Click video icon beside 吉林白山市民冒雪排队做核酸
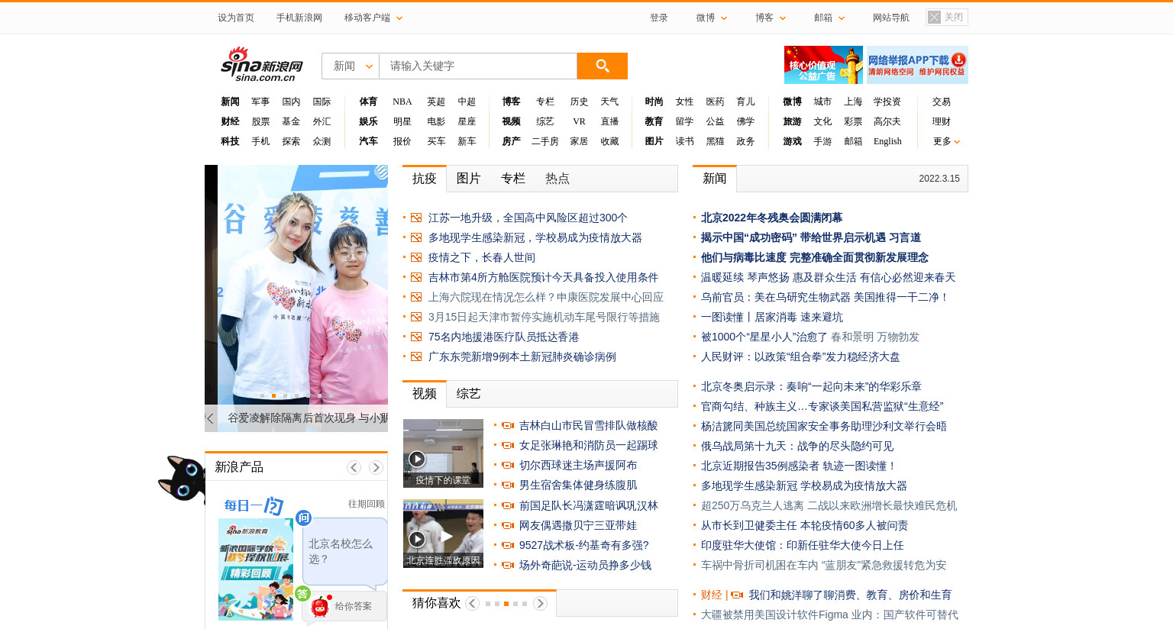 pyautogui.click(x=508, y=426)
